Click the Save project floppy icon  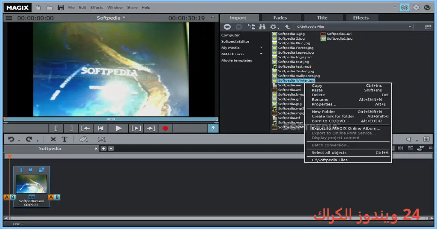pos(61,8)
